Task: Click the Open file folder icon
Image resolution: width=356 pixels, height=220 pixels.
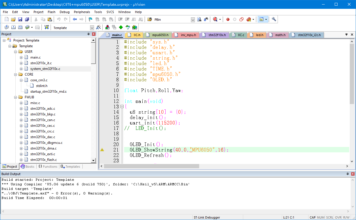Action: 13,19
